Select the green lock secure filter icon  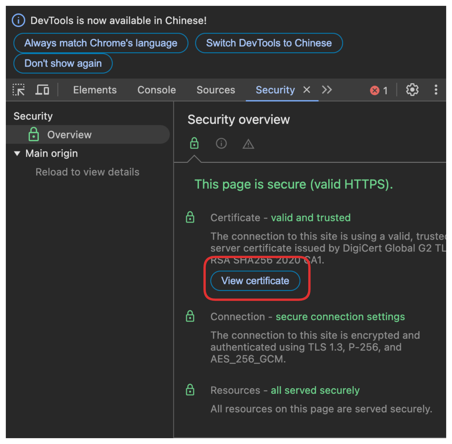194,143
